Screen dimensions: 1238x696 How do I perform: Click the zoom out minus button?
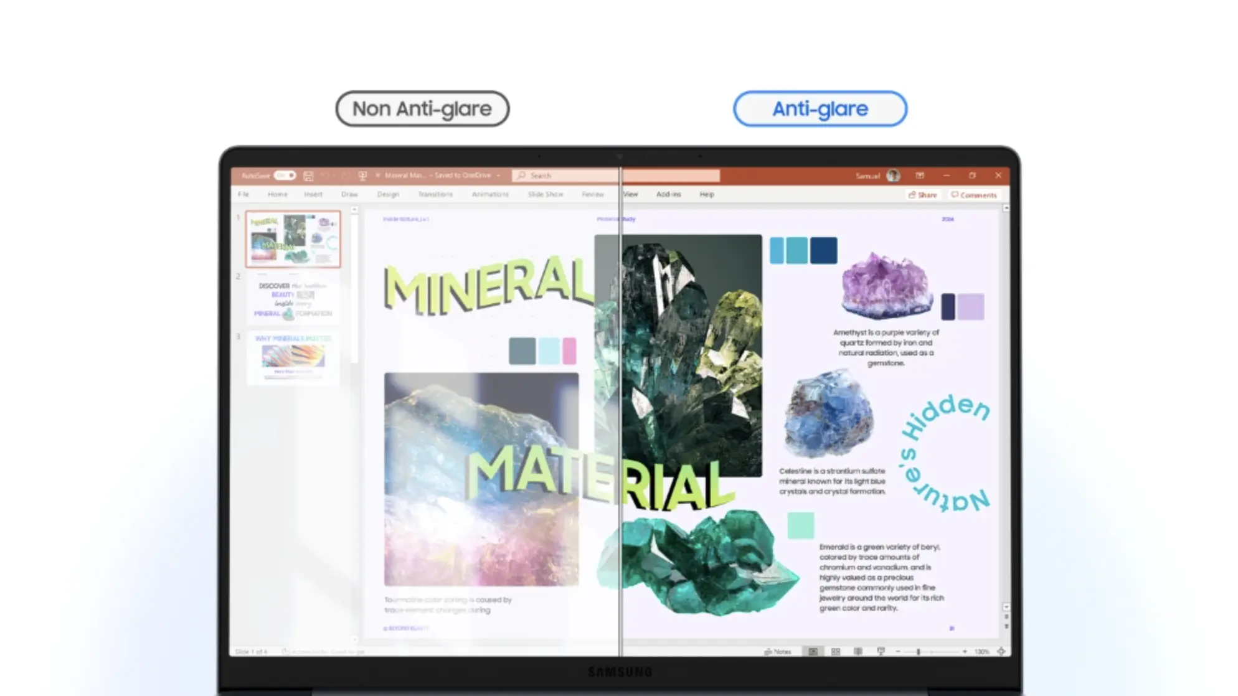(898, 652)
